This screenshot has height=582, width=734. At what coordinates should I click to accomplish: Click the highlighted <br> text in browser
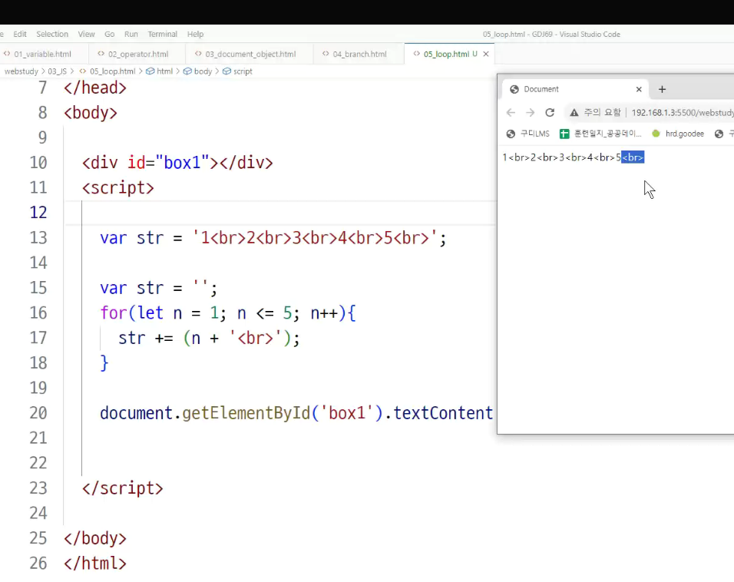[633, 157]
